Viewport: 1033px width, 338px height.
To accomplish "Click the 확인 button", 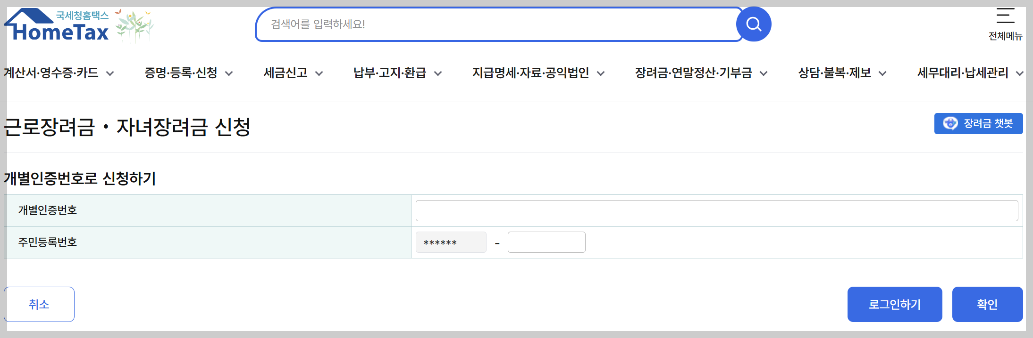I will pos(987,304).
